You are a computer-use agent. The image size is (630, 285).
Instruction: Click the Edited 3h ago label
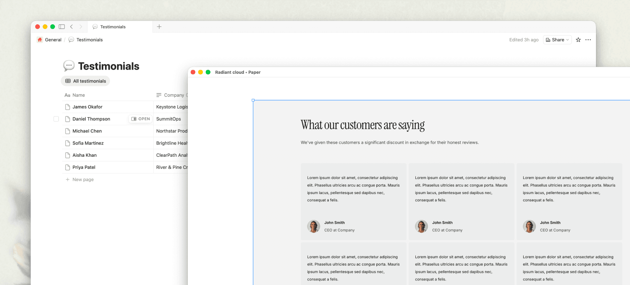[524, 40]
